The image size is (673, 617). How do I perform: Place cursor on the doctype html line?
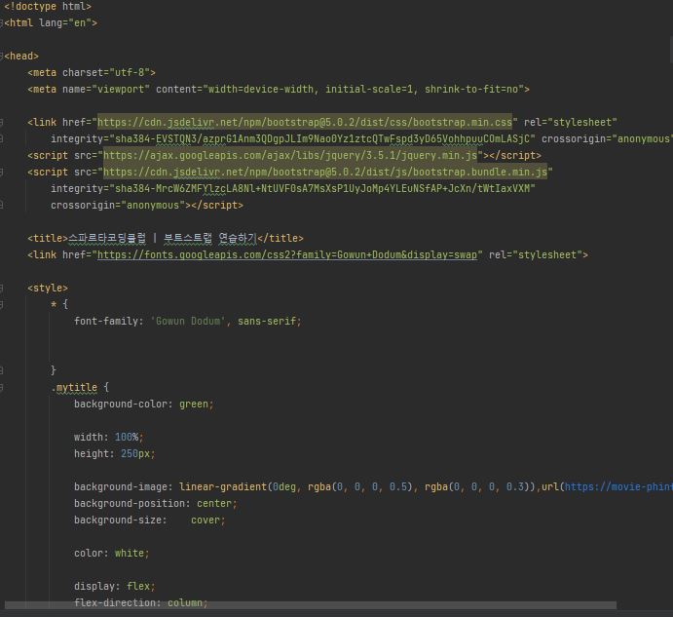point(48,7)
